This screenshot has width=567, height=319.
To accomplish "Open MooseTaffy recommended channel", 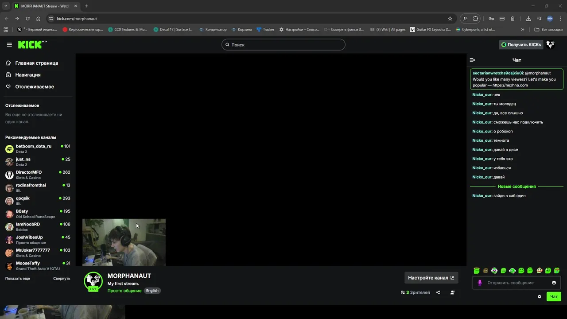I will (38, 266).
